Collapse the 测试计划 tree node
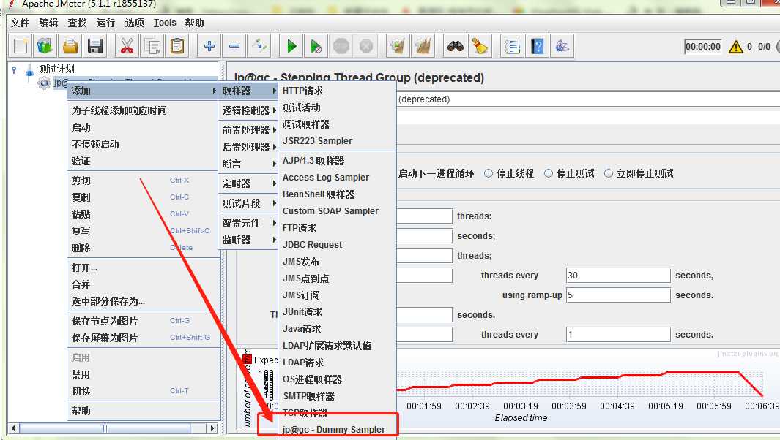This screenshot has height=440, width=780. point(15,69)
